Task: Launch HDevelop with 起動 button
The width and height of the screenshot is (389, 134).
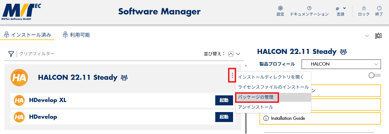Action: [x=224, y=117]
